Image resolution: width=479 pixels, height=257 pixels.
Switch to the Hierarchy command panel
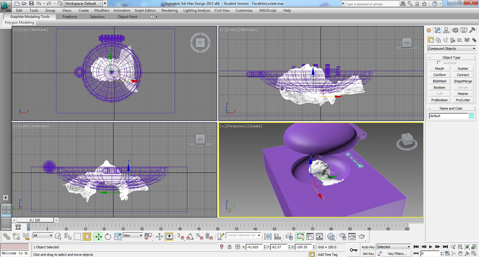[x=446, y=30]
